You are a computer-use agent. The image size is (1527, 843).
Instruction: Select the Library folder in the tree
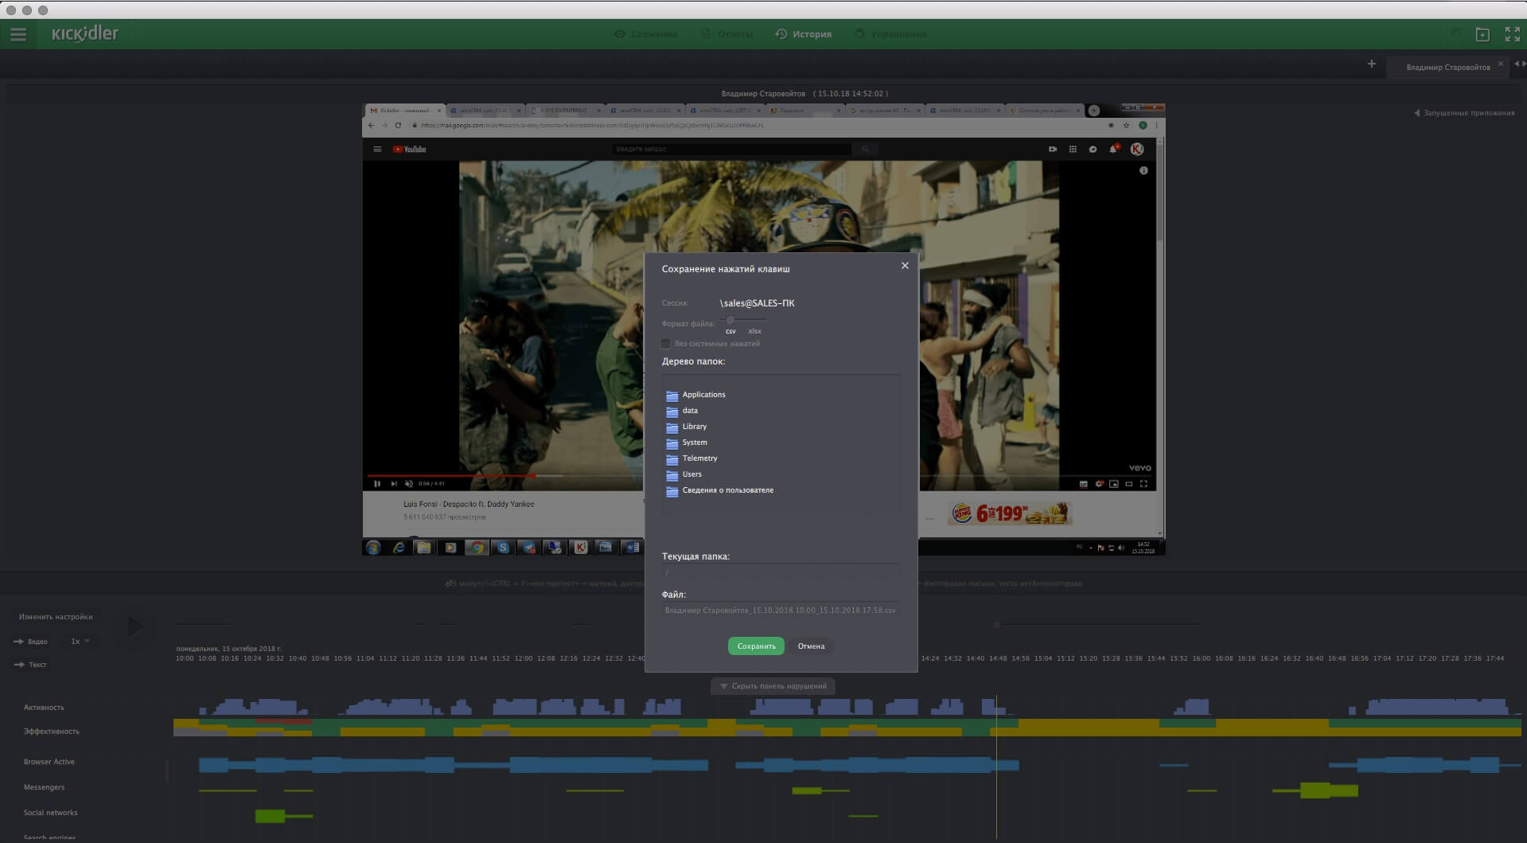686,427
